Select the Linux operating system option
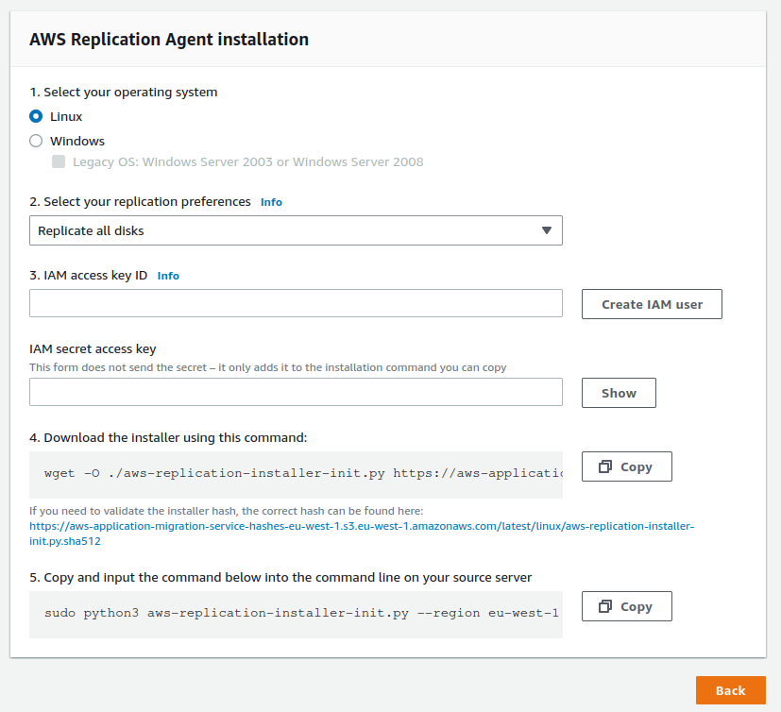The width and height of the screenshot is (781, 712). pos(36,117)
